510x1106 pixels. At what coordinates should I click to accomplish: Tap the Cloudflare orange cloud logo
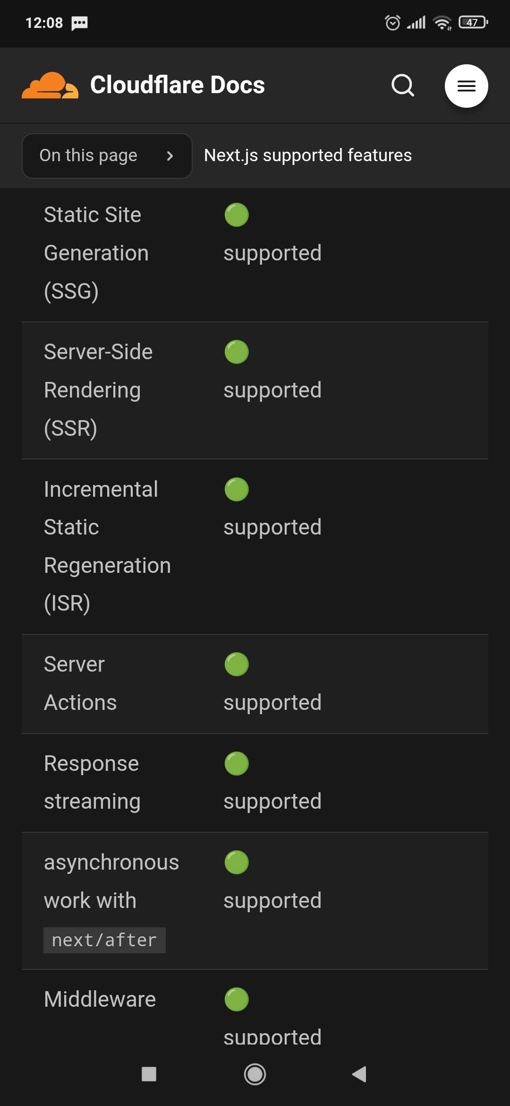[x=50, y=86]
